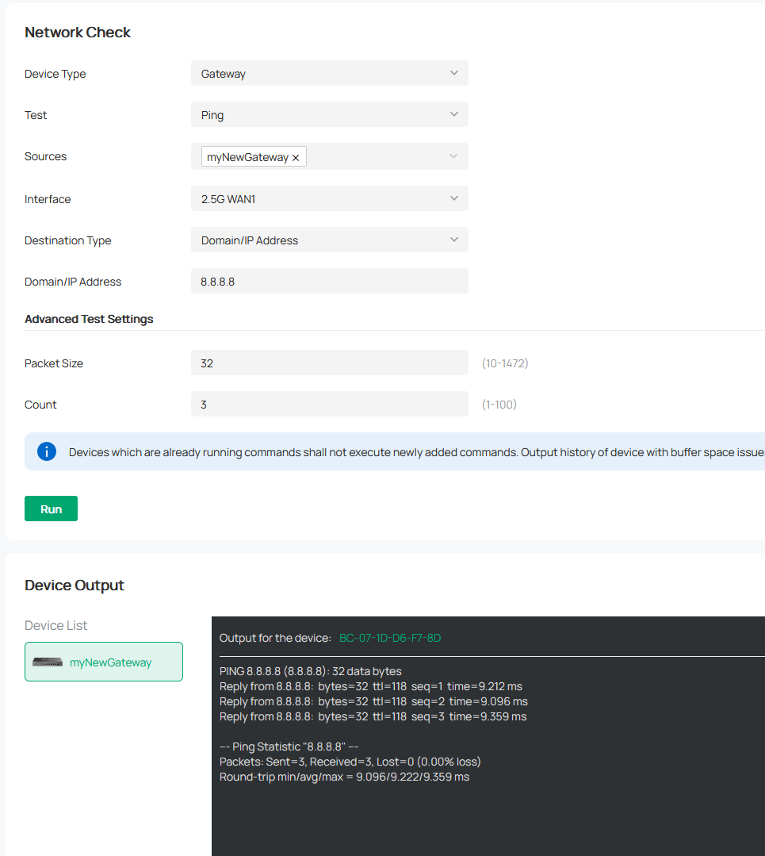Image resolution: width=765 pixels, height=856 pixels.
Task: Click the blue info icon in the notice
Action: (x=47, y=451)
